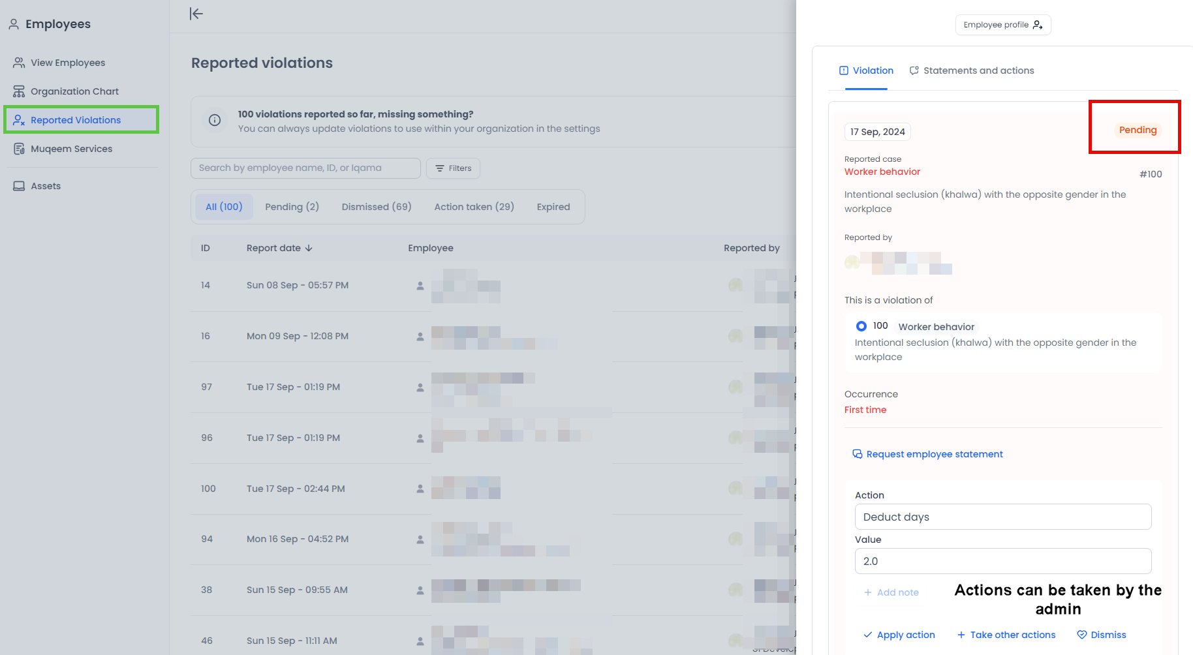The width and height of the screenshot is (1193, 655).
Task: Open the Assets section
Action: point(46,186)
